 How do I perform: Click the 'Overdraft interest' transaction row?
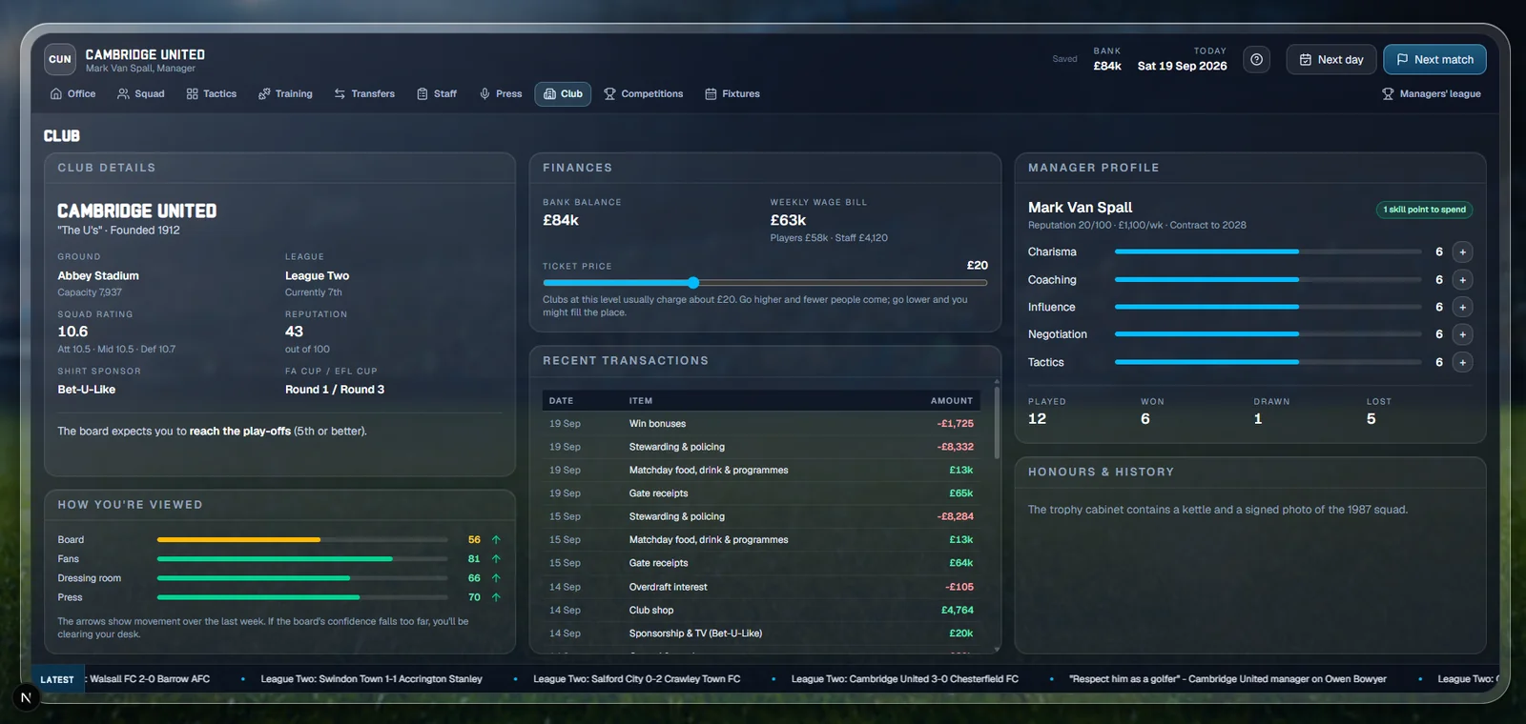[761, 587]
